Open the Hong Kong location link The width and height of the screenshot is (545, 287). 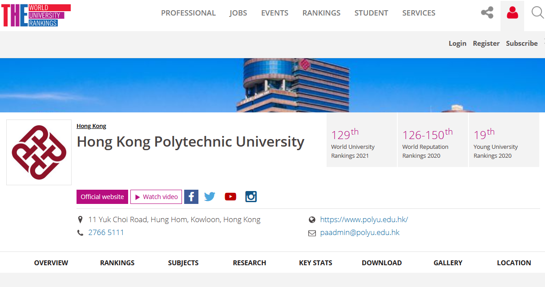click(91, 126)
